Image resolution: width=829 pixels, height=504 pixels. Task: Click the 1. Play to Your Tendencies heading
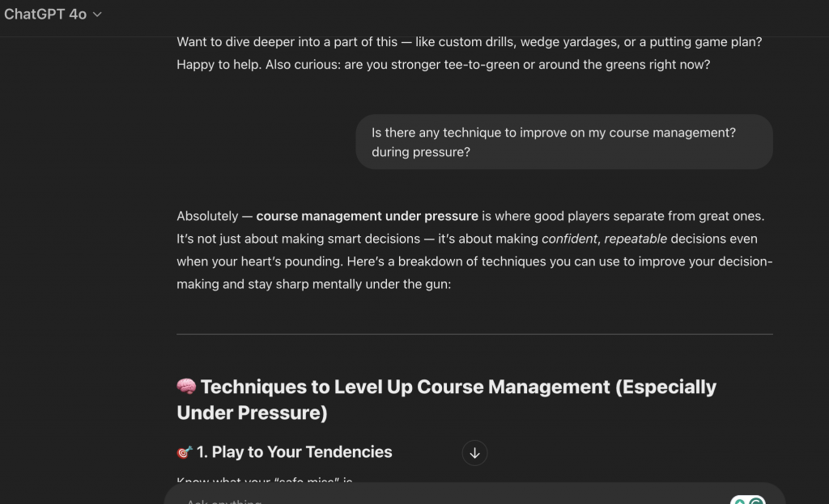click(x=294, y=452)
